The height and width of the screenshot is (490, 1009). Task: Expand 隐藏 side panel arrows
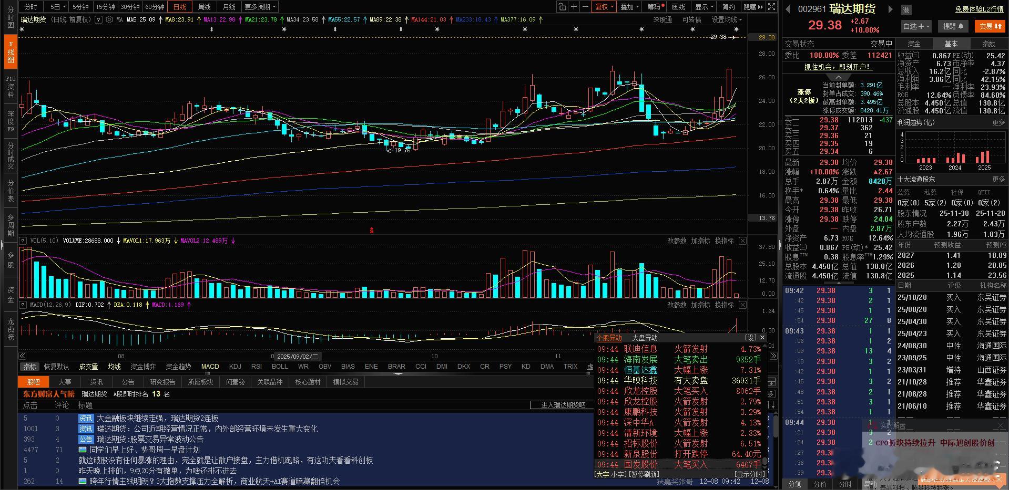tap(753, 7)
